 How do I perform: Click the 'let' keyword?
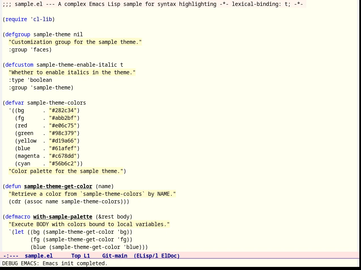coord(19,232)
